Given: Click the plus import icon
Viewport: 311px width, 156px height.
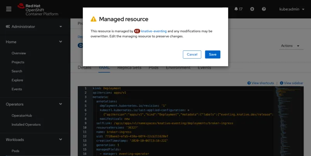Looking at the screenshot, I should 252,9.
